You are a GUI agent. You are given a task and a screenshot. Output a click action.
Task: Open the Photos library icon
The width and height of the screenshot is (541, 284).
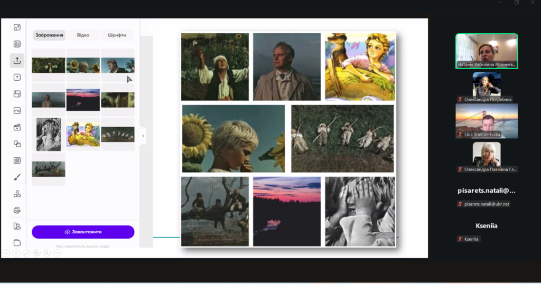click(x=17, y=110)
